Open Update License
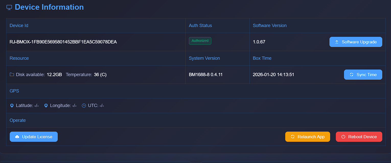Screen dimensions: 391x163 34,137
